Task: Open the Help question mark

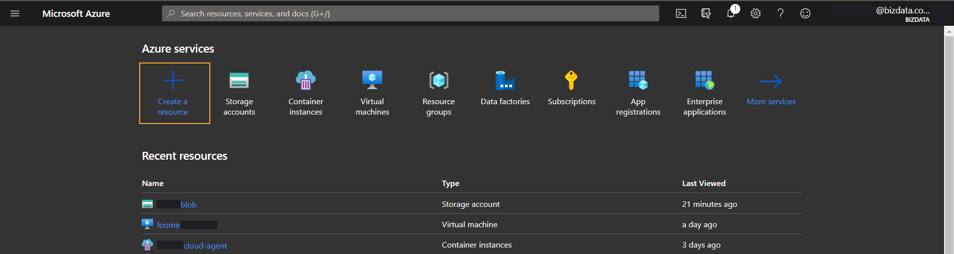Action: pos(781,13)
